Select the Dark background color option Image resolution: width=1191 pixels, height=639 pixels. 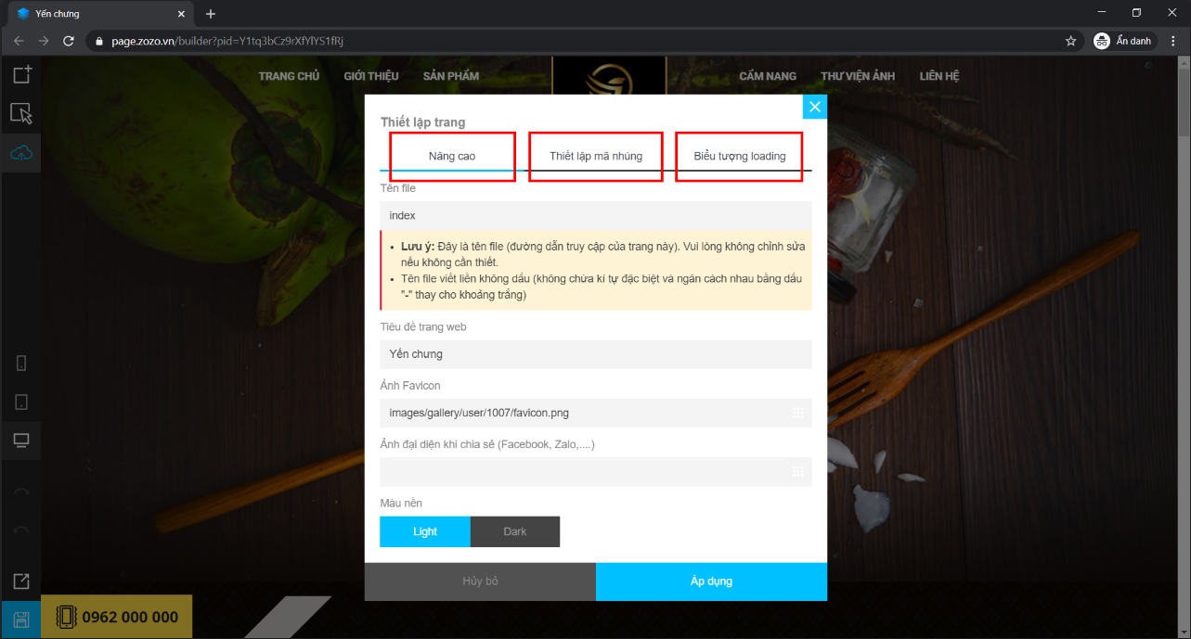pyautogui.click(x=515, y=531)
